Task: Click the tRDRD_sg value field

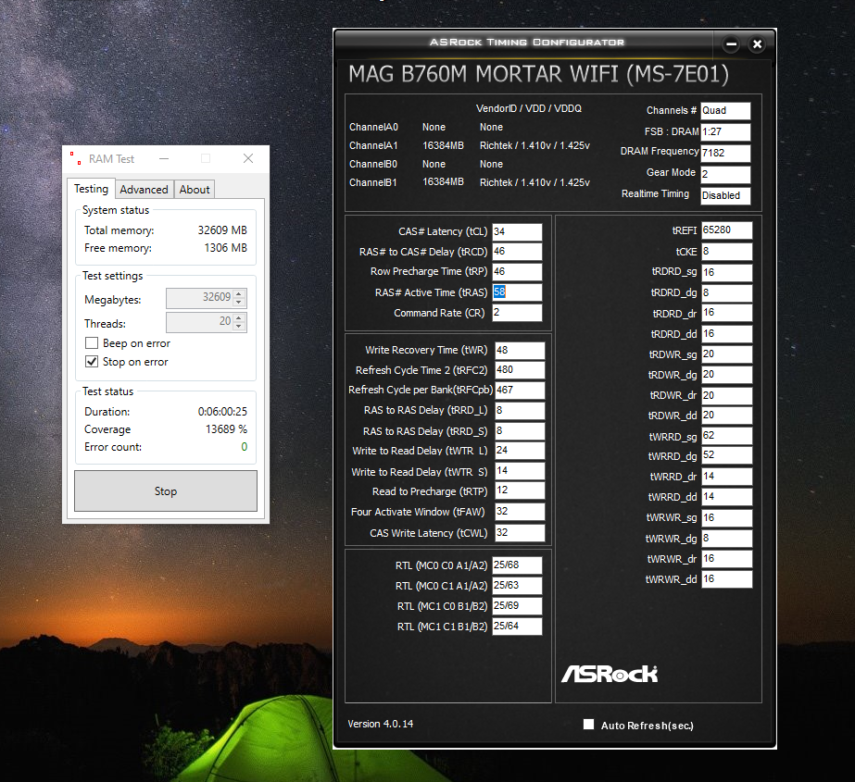Action: click(x=726, y=272)
